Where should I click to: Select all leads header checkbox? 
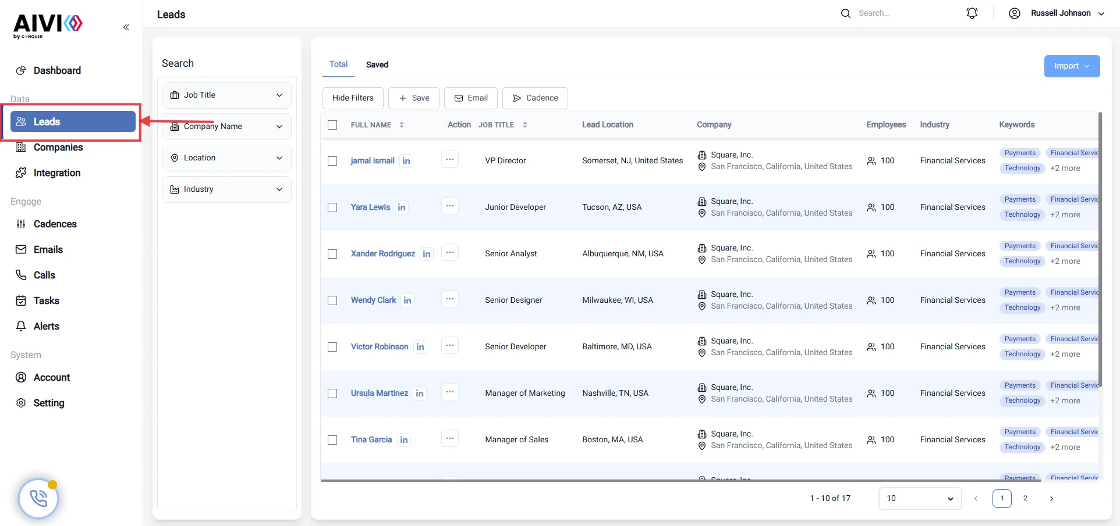point(332,125)
